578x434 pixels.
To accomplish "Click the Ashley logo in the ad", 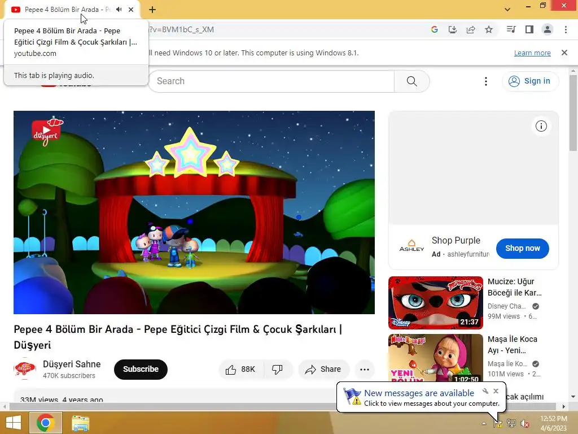I will pyautogui.click(x=411, y=246).
